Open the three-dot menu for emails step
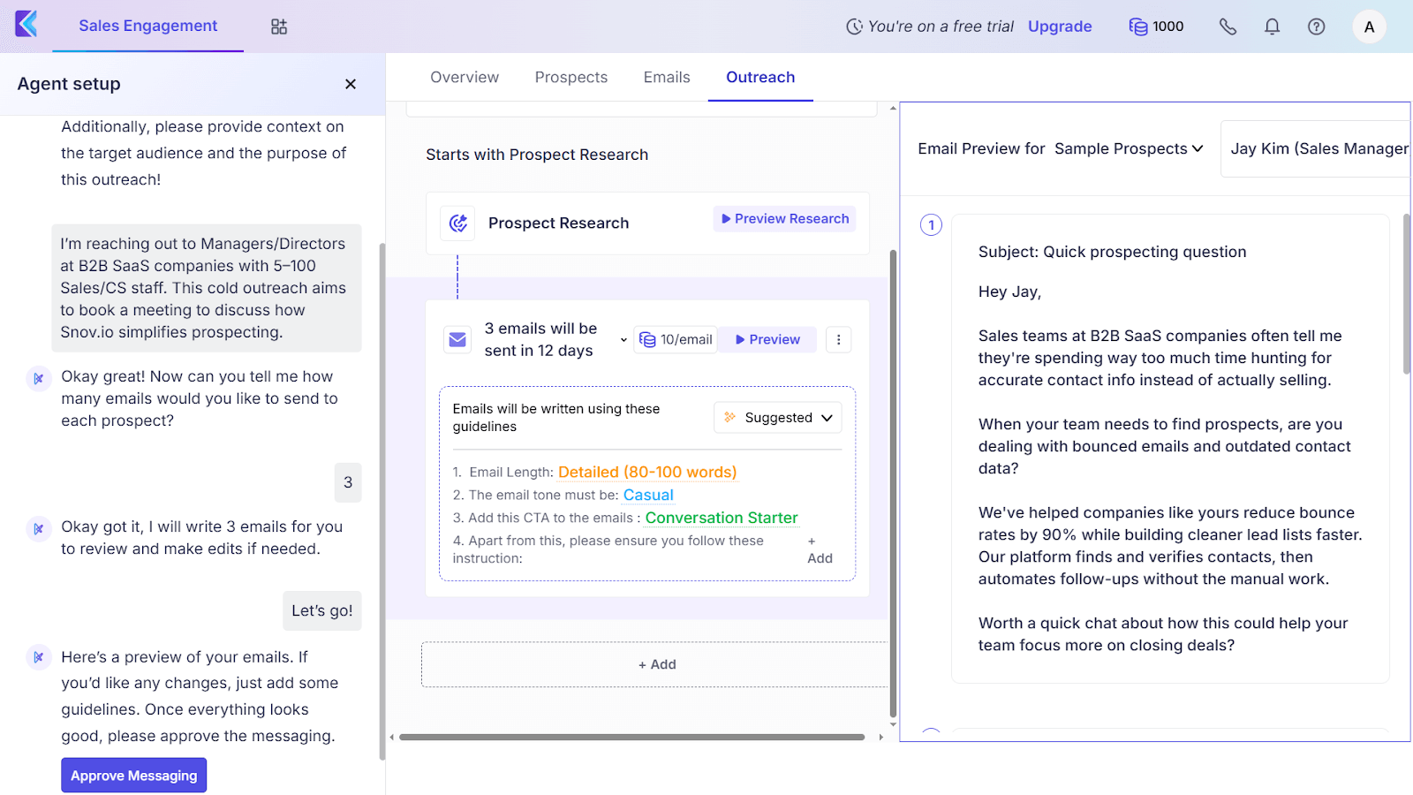This screenshot has height=795, width=1413. pyautogui.click(x=838, y=339)
